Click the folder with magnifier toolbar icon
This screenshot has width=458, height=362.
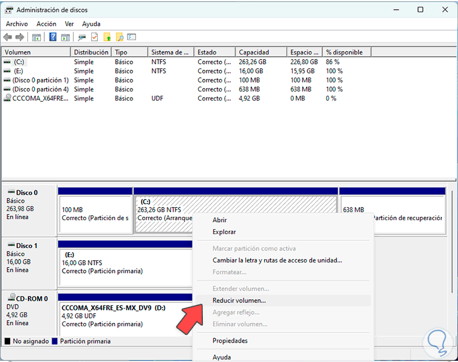pos(120,37)
